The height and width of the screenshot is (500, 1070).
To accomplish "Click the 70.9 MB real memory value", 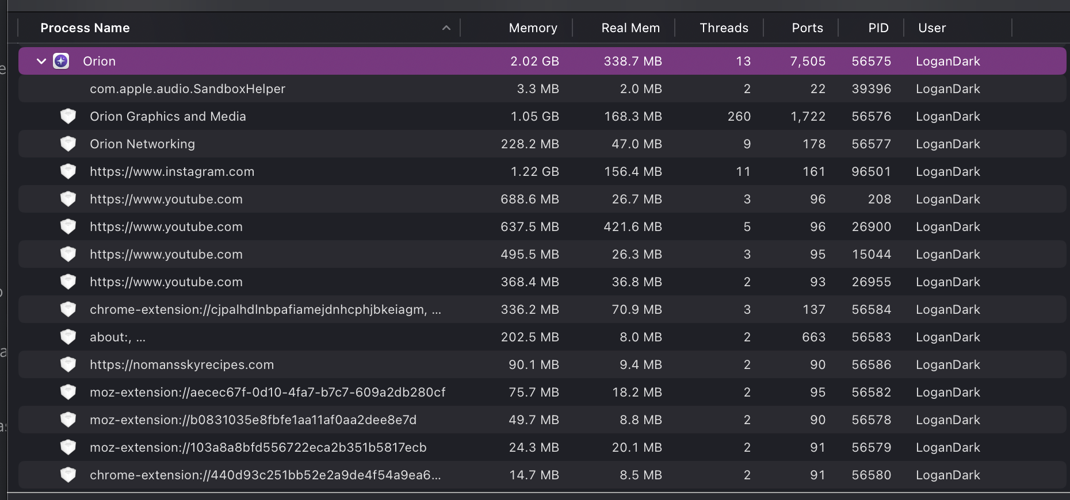I will [637, 309].
